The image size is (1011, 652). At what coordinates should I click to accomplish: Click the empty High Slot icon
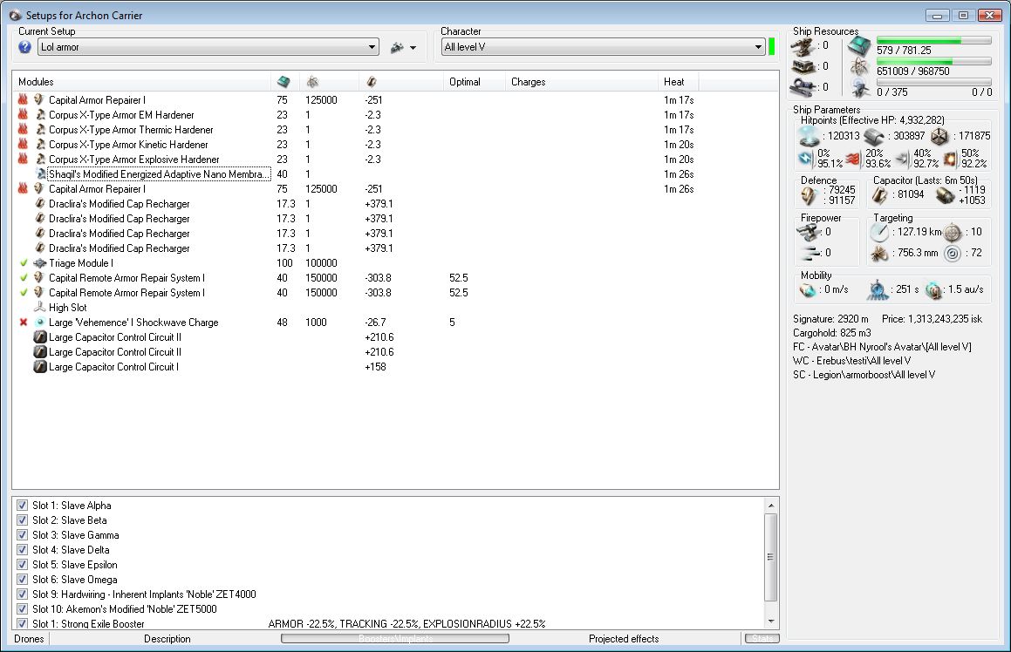[x=40, y=308]
